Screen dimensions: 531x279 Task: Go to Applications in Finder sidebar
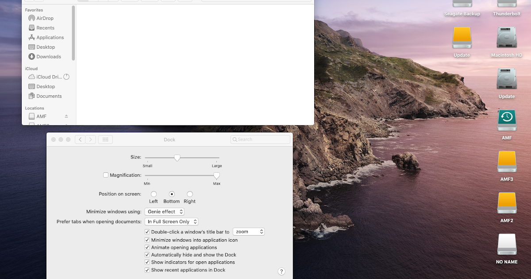click(x=46, y=38)
